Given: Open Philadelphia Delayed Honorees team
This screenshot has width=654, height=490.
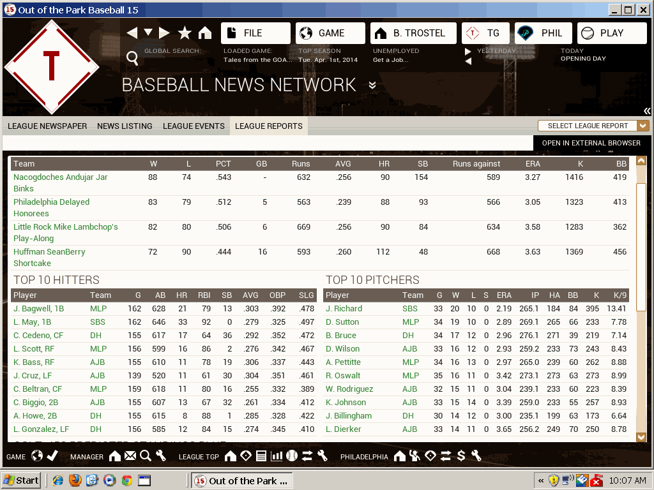Looking at the screenshot, I should pos(51,207).
